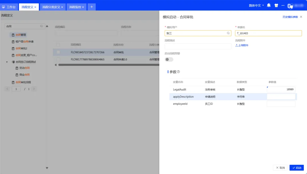Open the more options ellipsis icon
The image size is (307, 174).
coord(283,5)
